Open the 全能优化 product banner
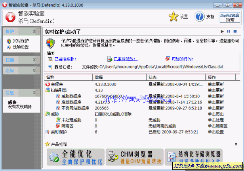 click(x=76, y=157)
